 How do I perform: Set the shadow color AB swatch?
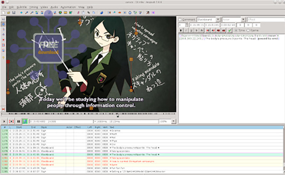click(224, 30)
